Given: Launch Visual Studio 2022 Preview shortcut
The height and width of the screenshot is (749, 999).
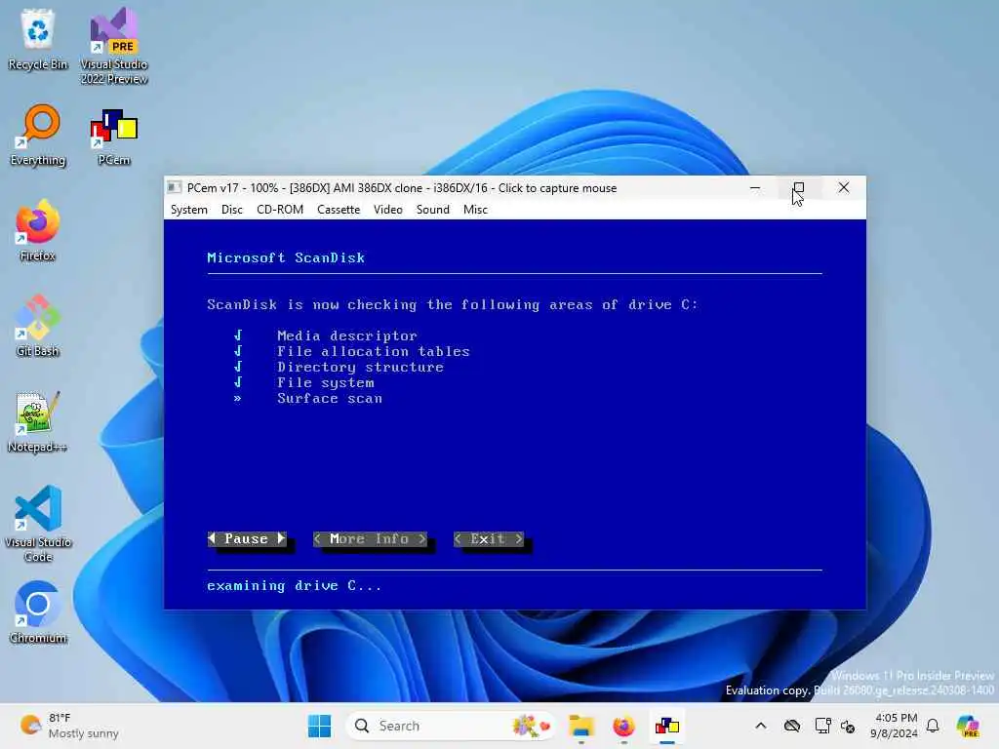Looking at the screenshot, I should (114, 46).
